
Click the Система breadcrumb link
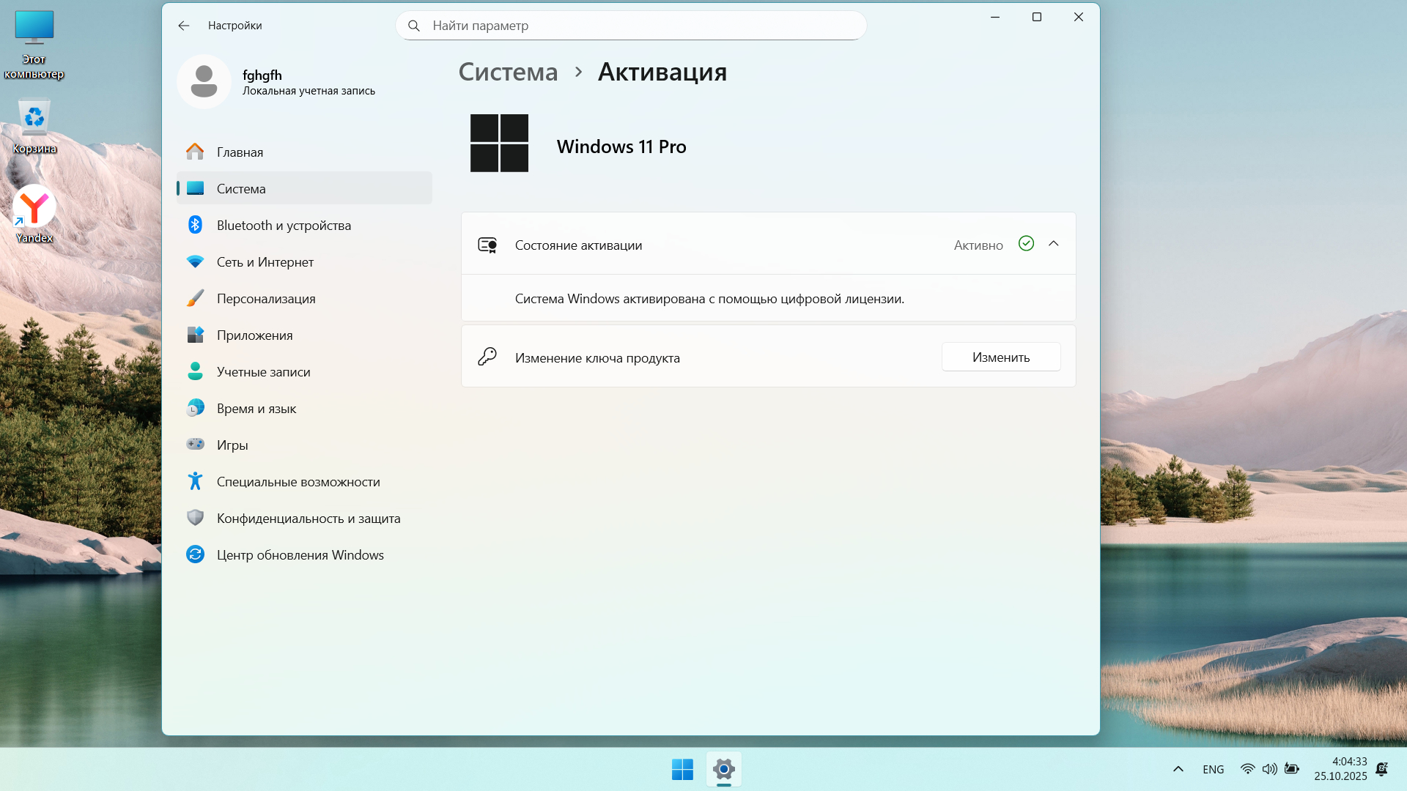(508, 72)
